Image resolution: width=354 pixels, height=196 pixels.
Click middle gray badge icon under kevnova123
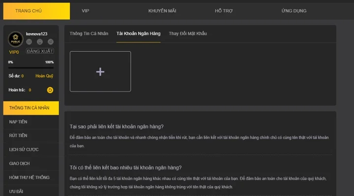tap(40, 42)
